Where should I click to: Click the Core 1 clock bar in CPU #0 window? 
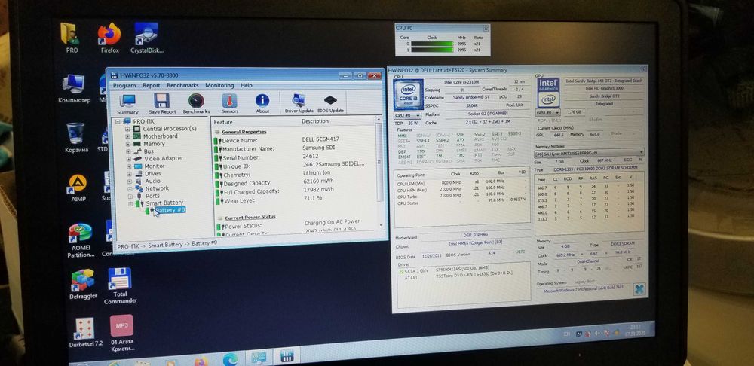[x=432, y=50]
